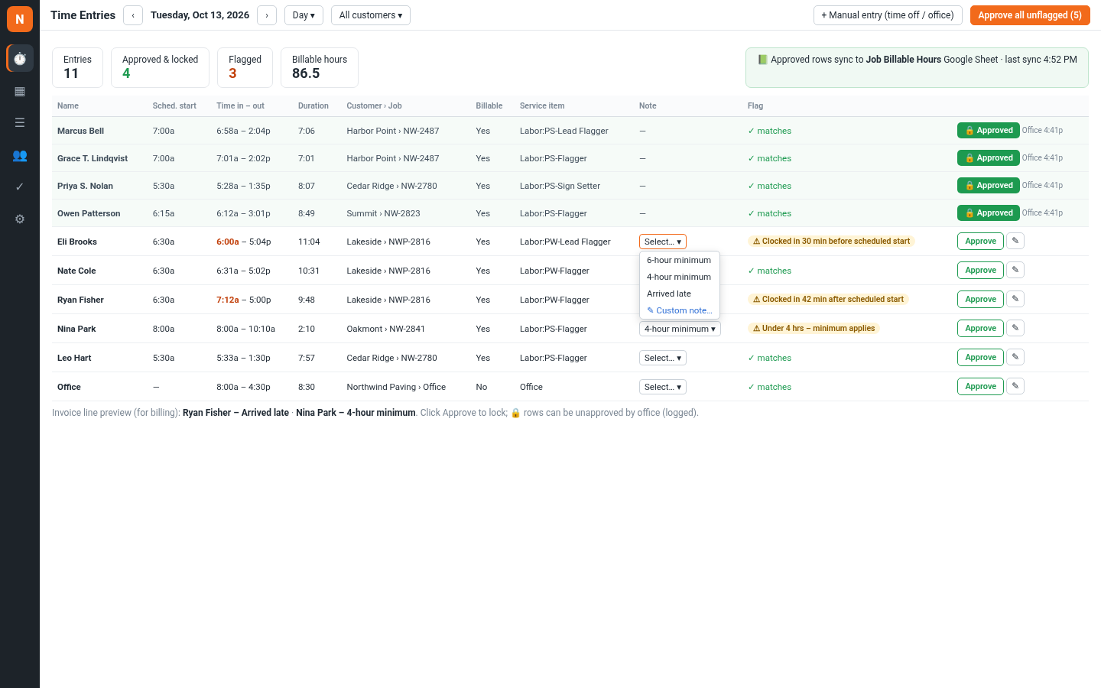This screenshot has height=688, width=1101.
Task: Open Nina Park's note dropdown
Action: (x=680, y=329)
